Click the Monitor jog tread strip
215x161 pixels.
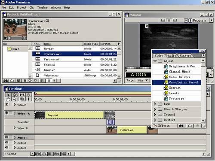[x=138, y=68]
